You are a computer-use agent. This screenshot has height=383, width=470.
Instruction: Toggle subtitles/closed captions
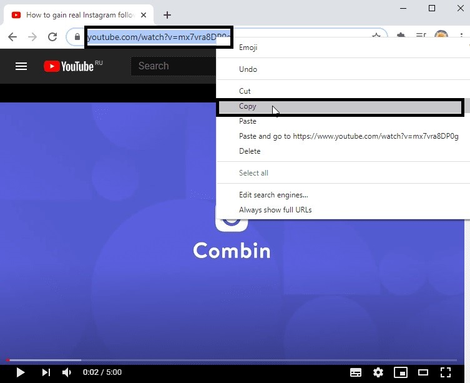tap(356, 372)
